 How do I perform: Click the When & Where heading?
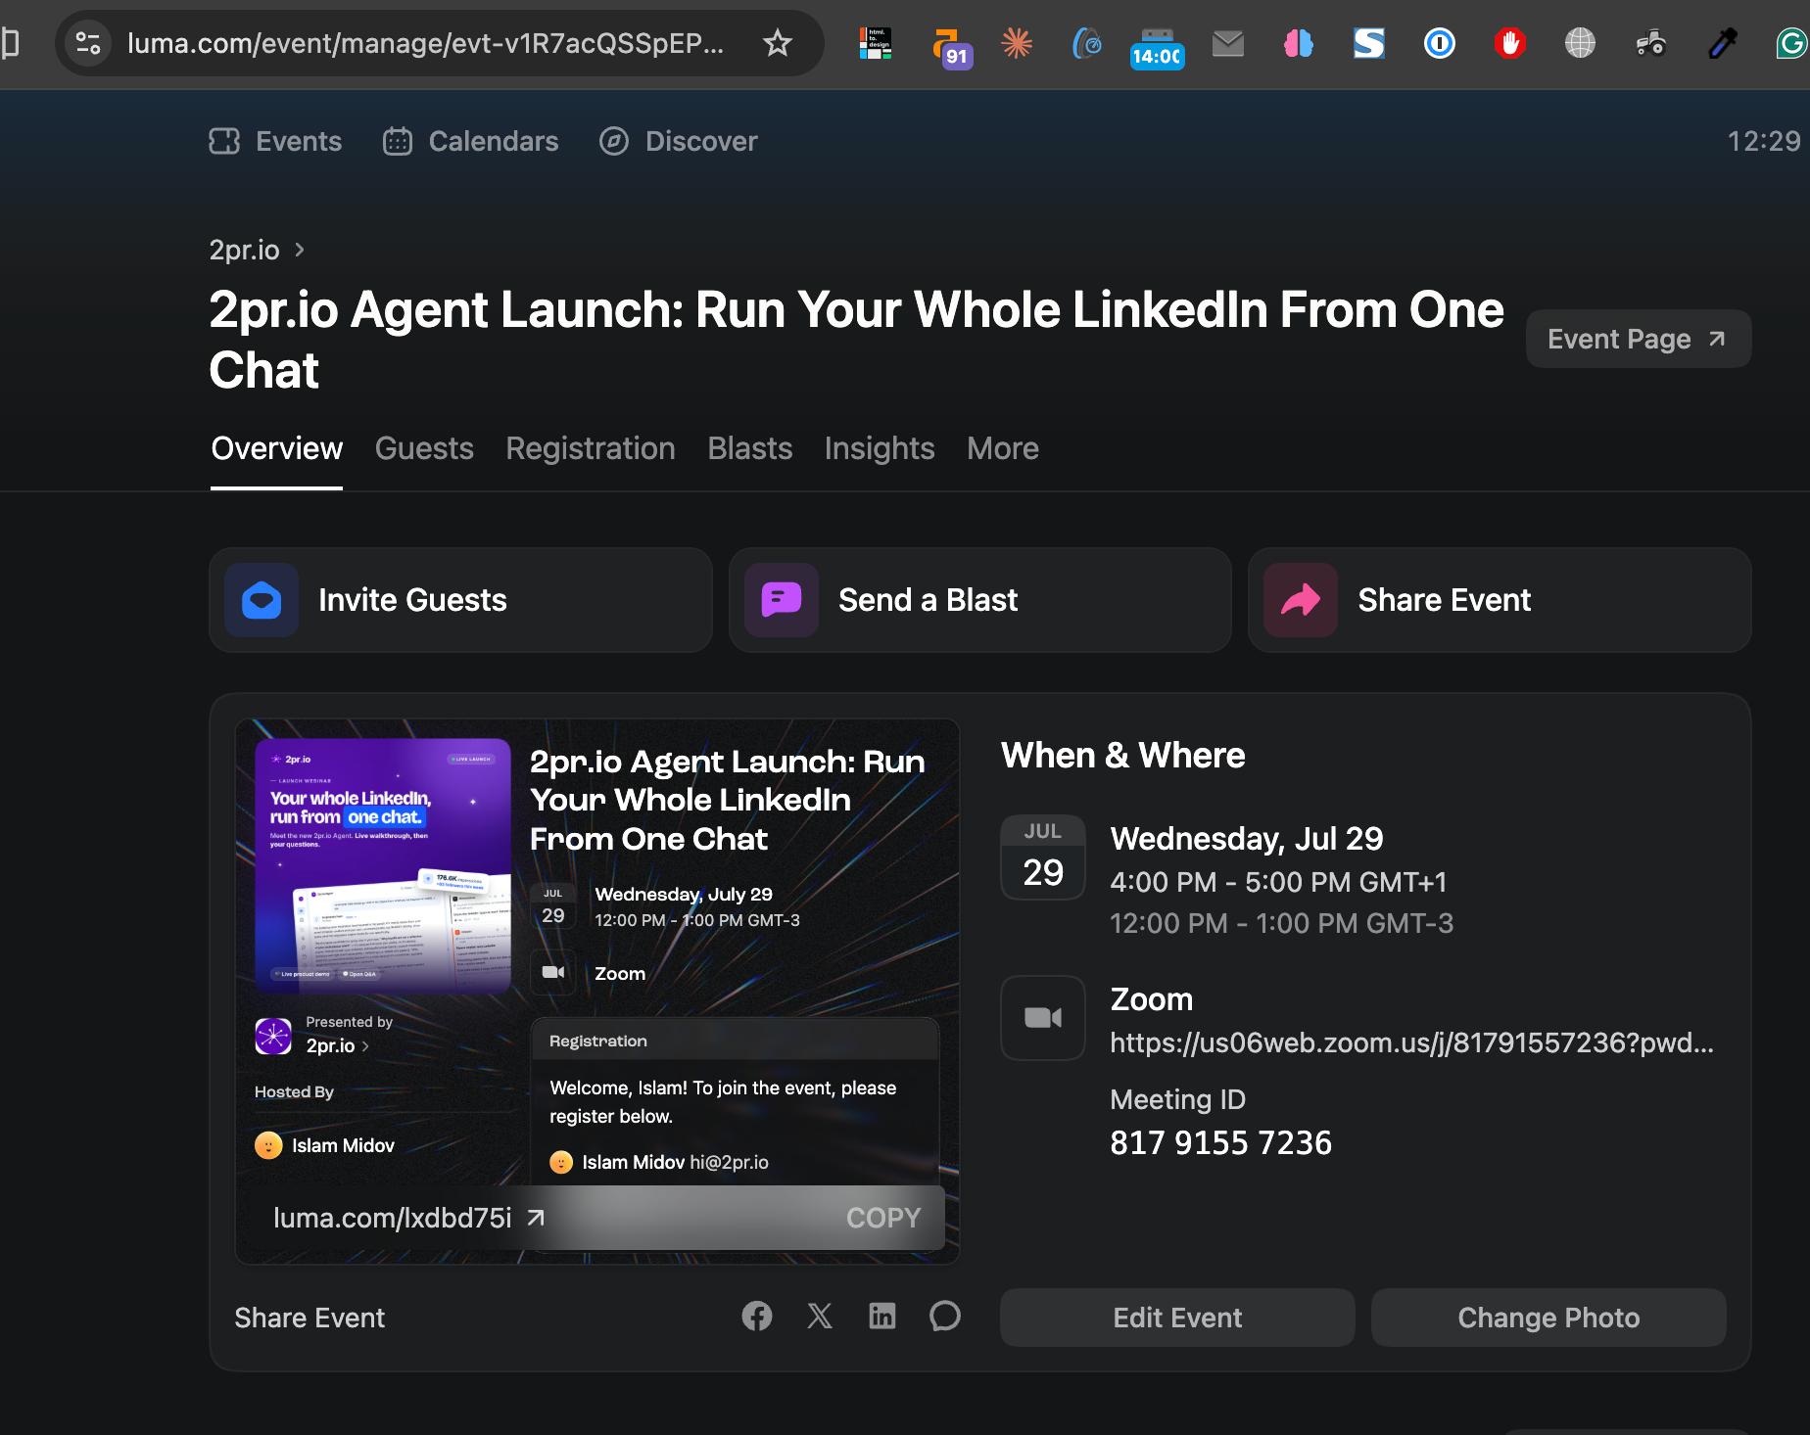[x=1123, y=756]
